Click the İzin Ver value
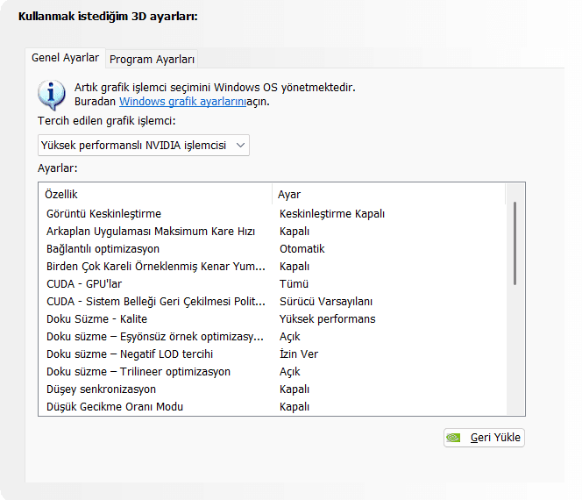The width and height of the screenshot is (582, 500). click(x=299, y=354)
